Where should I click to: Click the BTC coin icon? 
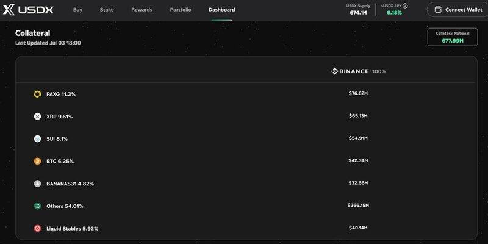37,161
